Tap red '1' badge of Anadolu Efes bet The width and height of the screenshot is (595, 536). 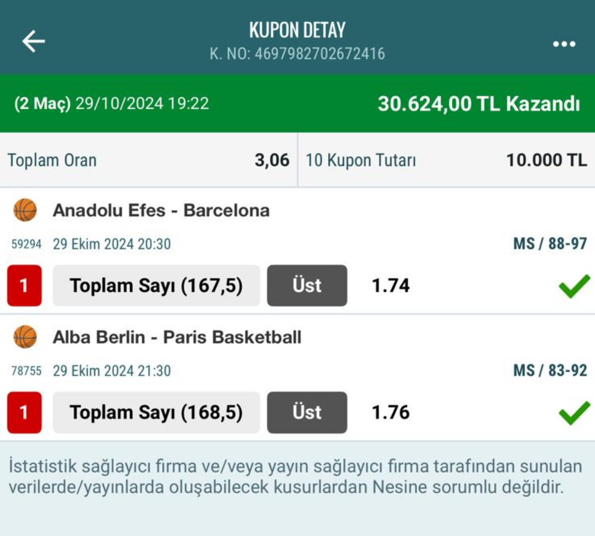pos(24,286)
